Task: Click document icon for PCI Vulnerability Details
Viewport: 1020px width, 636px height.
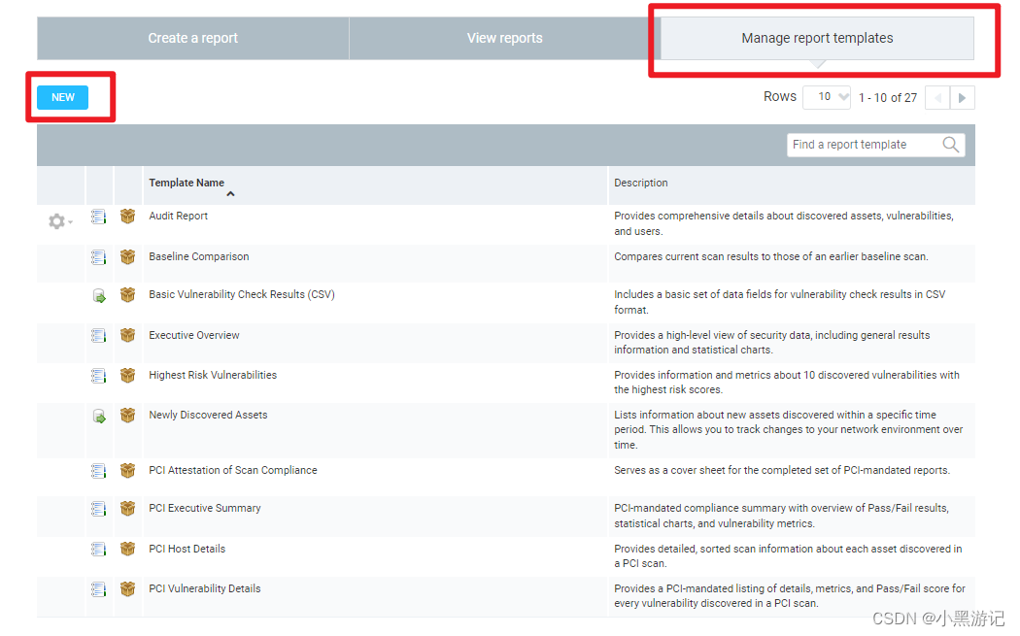Action: point(98,589)
